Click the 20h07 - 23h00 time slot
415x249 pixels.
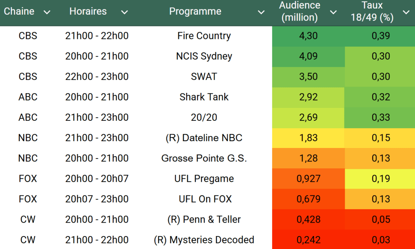(x=97, y=199)
